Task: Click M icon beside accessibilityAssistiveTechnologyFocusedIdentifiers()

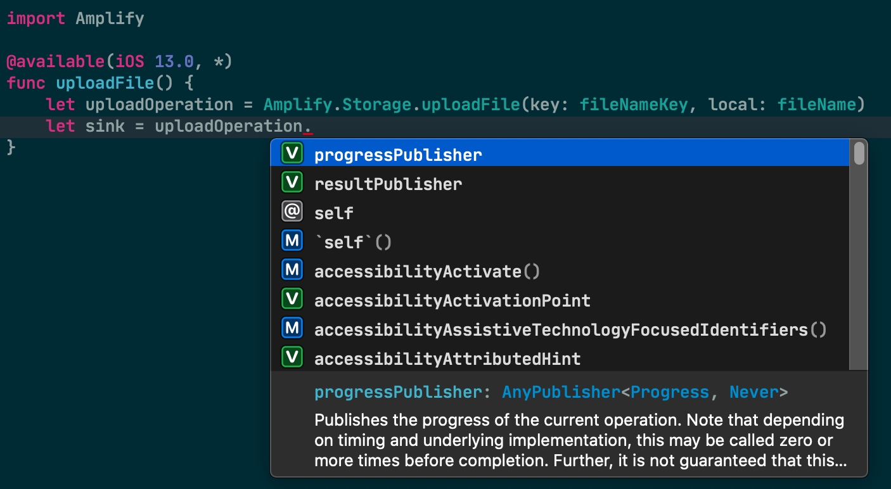Action: coord(292,329)
